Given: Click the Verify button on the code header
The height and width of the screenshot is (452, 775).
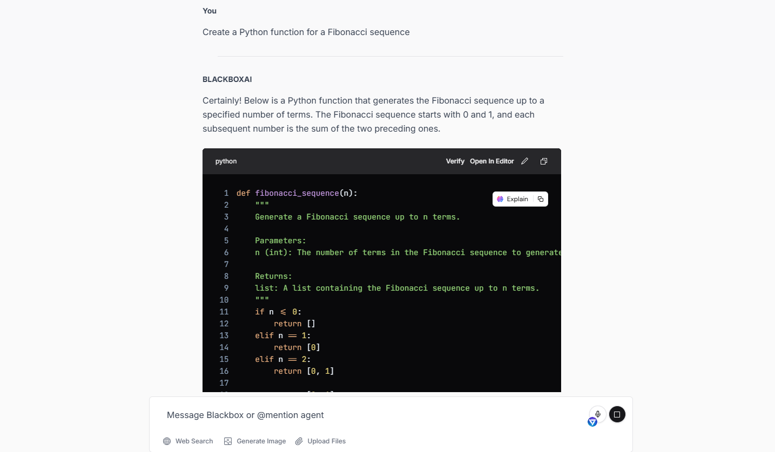Looking at the screenshot, I should tap(455, 161).
